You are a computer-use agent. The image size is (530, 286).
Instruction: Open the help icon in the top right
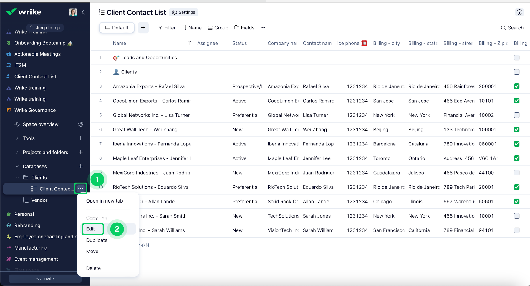(x=519, y=12)
